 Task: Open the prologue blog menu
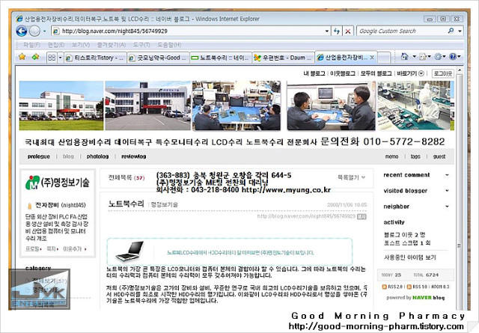coord(38,156)
